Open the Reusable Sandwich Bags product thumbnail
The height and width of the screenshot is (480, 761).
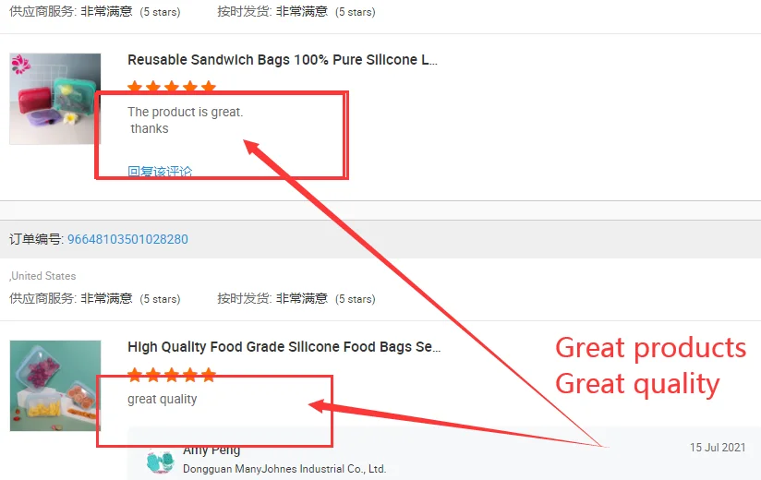point(55,99)
